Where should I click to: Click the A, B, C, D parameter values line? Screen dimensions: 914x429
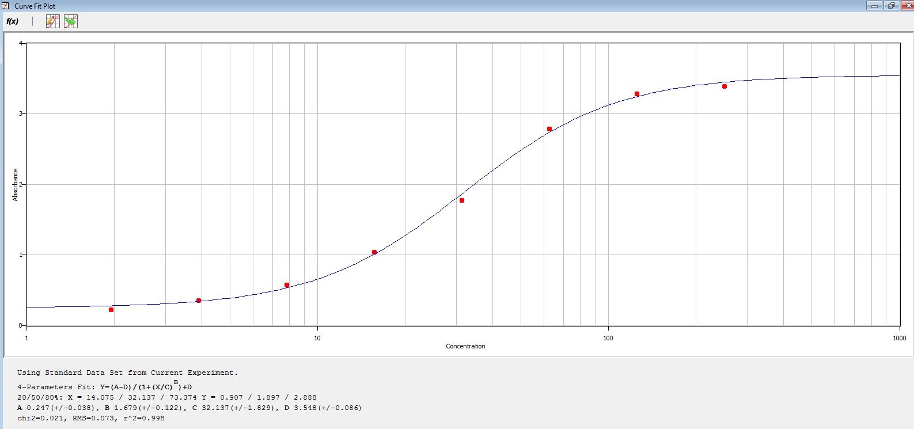(x=189, y=408)
